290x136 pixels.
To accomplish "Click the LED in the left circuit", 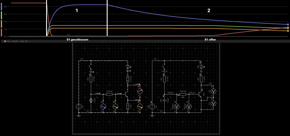I will coord(127,67).
